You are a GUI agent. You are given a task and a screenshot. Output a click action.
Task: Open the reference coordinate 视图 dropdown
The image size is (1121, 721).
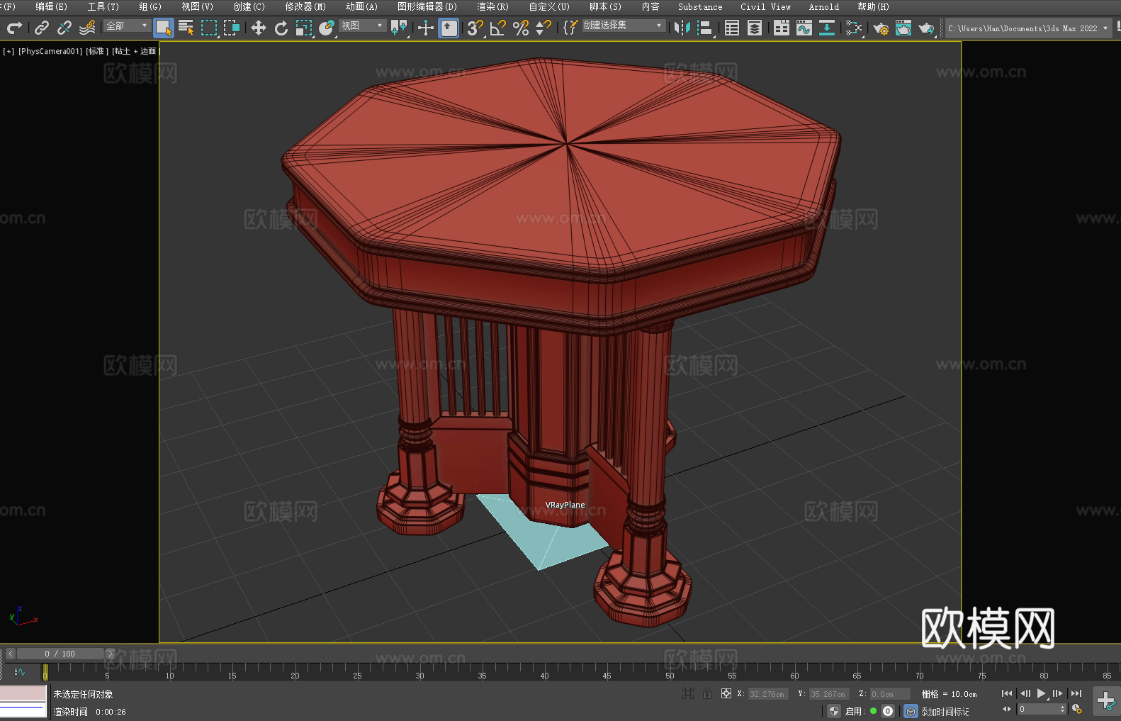(x=362, y=26)
